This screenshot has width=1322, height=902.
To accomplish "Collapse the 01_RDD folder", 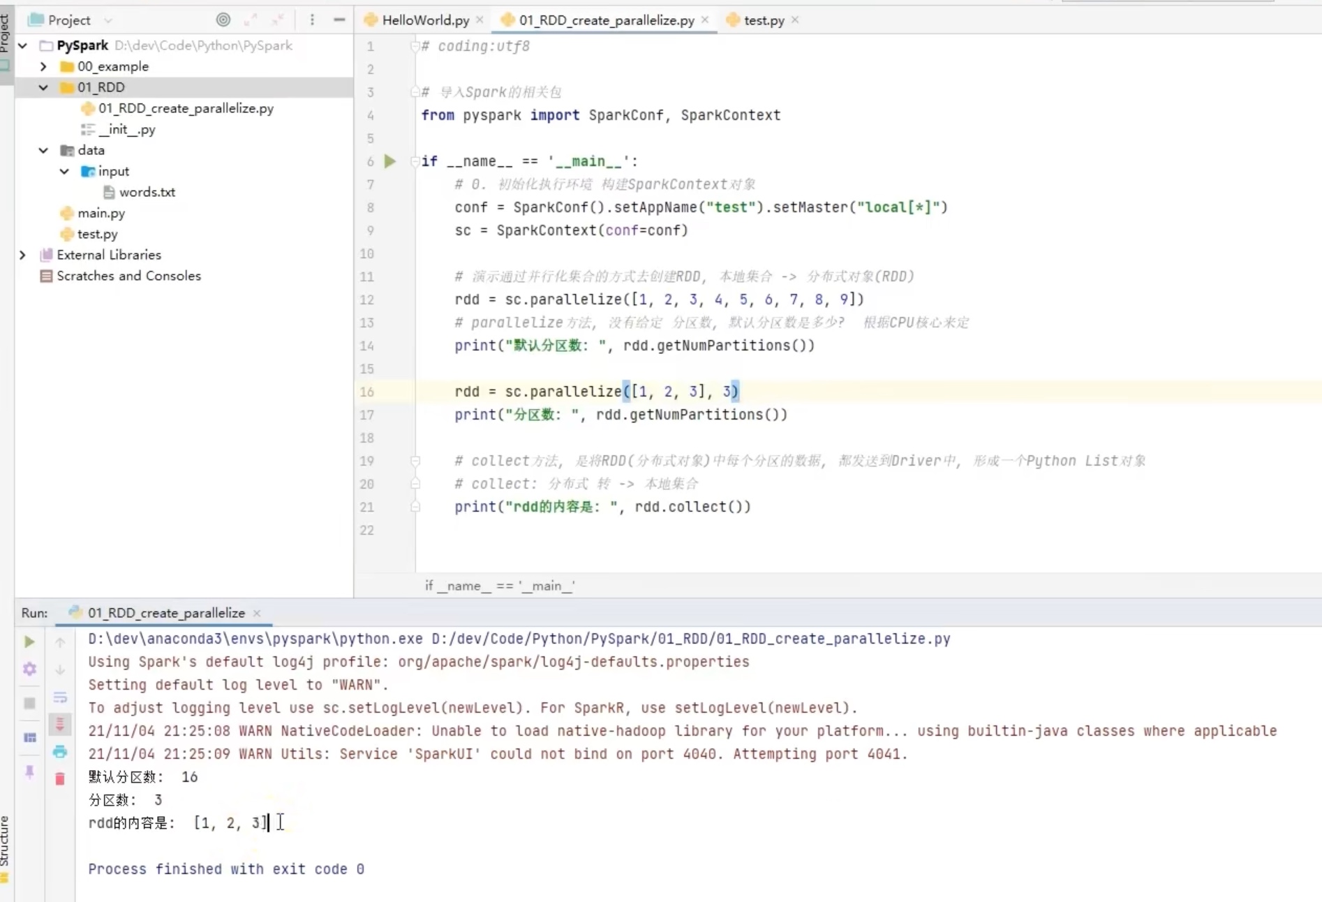I will point(43,87).
